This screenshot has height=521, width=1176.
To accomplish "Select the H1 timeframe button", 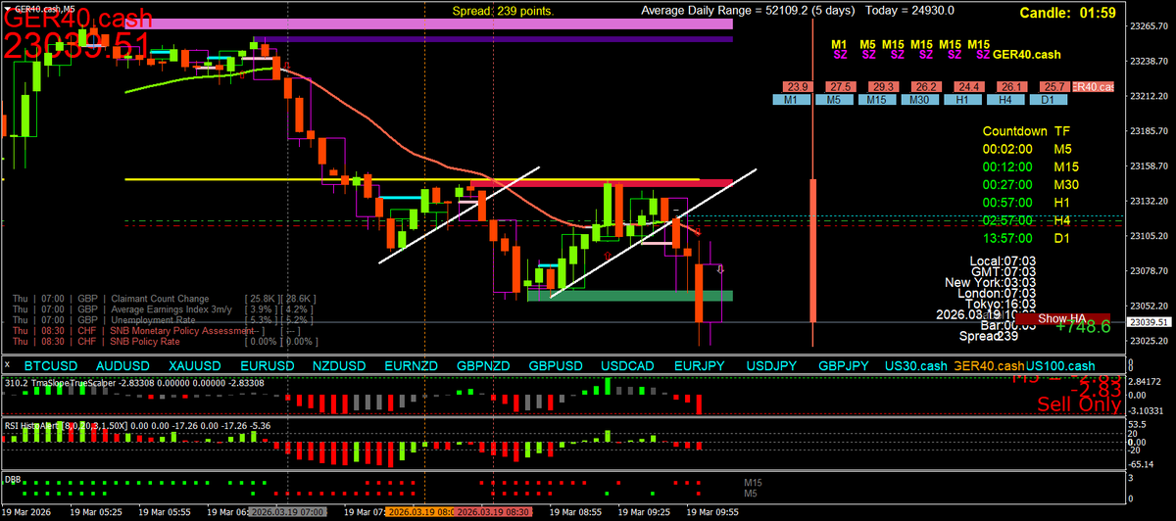I will pos(964,100).
